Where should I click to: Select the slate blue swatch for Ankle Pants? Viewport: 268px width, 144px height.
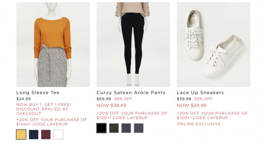(x=126, y=128)
